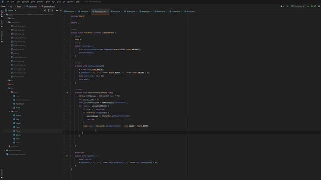
Task: Open the View menu
Action: pyautogui.click(x=18, y=2)
